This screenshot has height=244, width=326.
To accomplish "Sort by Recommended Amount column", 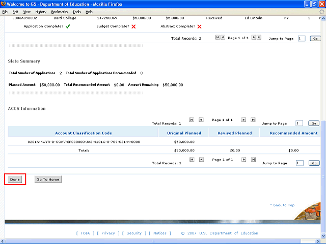I will 293,133.
